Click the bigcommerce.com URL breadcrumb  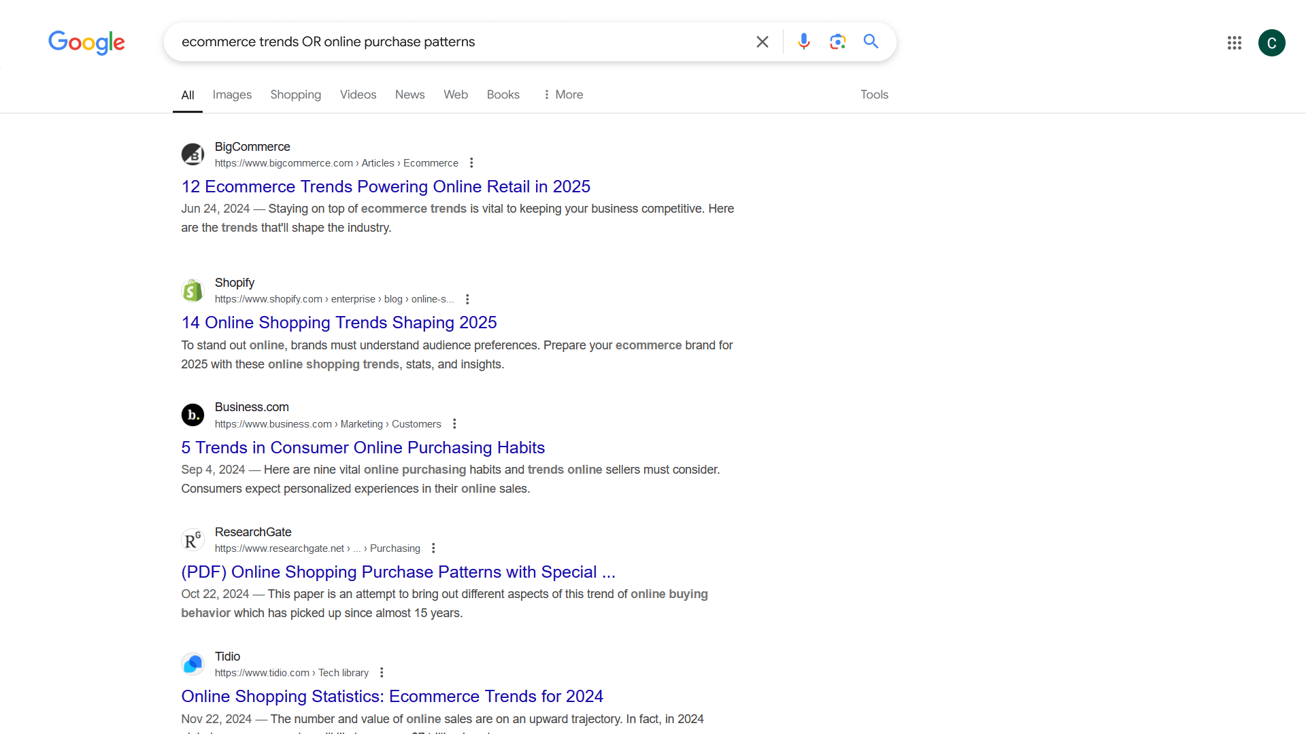[337, 163]
